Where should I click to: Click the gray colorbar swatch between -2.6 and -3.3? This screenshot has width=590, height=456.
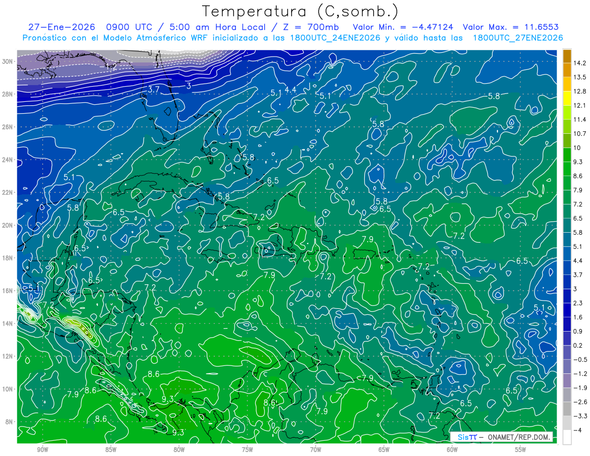(x=567, y=409)
